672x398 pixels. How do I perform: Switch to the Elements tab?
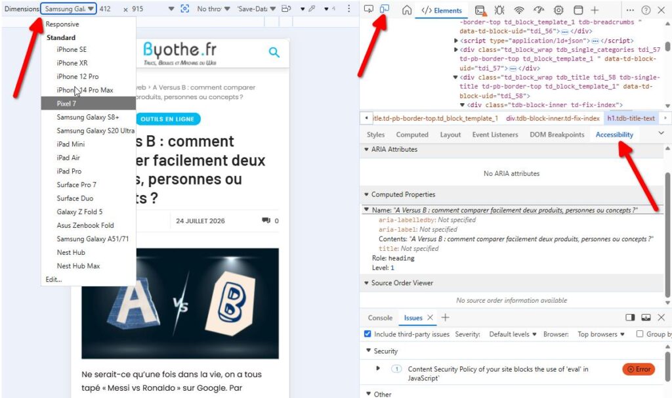(x=442, y=11)
